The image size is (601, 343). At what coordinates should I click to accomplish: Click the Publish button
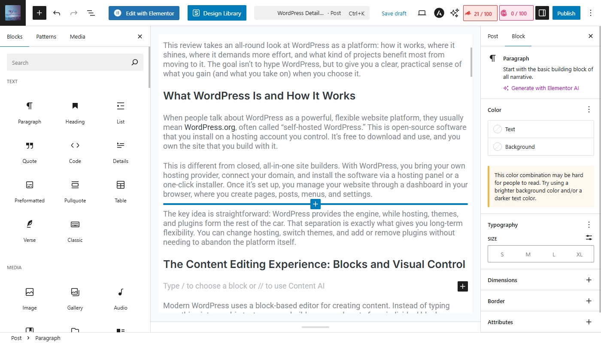[566, 13]
